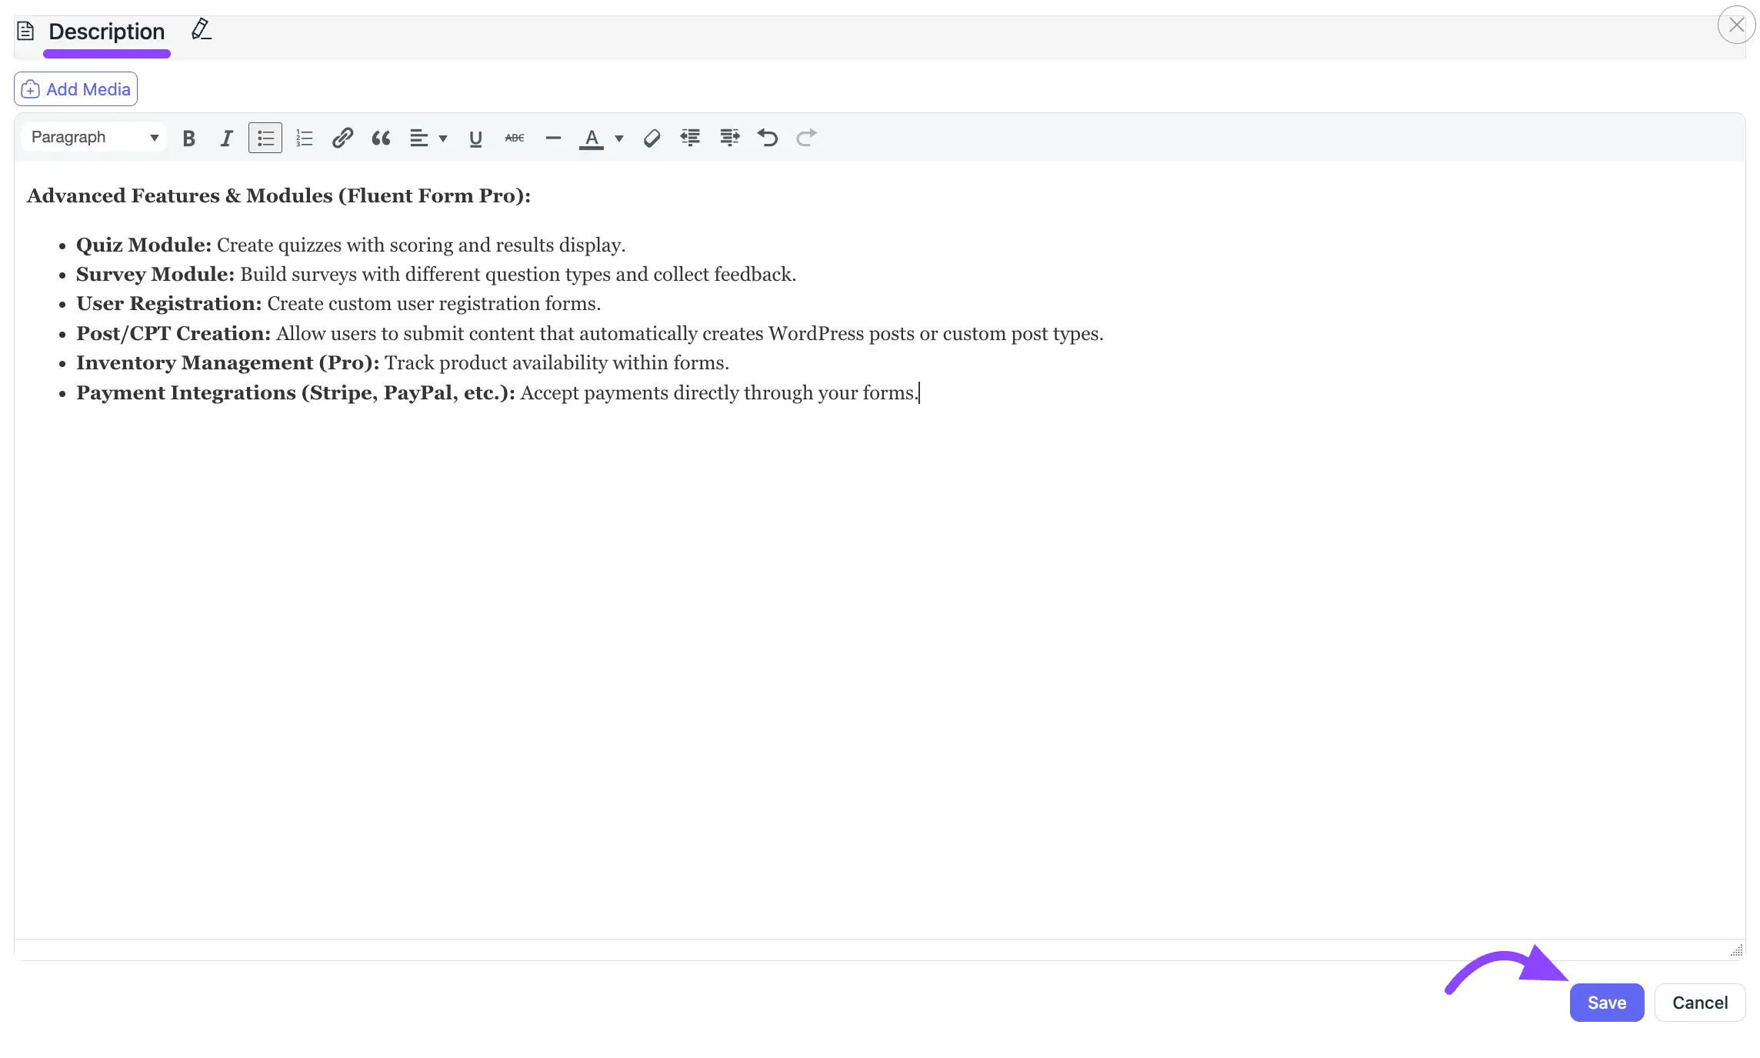Click the Add Media button
The height and width of the screenshot is (1058, 1760).
(75, 89)
